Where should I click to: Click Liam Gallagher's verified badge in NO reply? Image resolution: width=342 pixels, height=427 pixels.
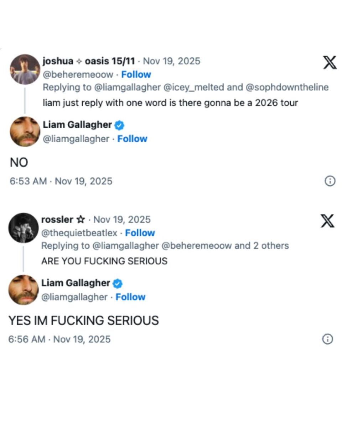[119, 125]
